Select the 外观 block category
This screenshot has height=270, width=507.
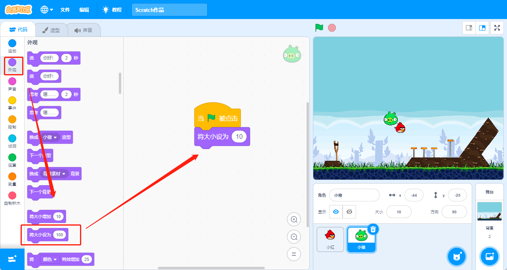pos(12,65)
